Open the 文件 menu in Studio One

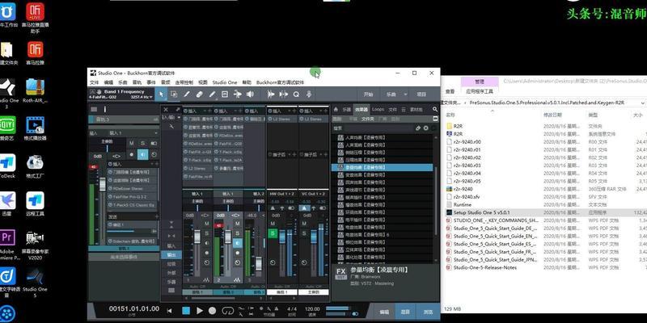[x=95, y=82]
